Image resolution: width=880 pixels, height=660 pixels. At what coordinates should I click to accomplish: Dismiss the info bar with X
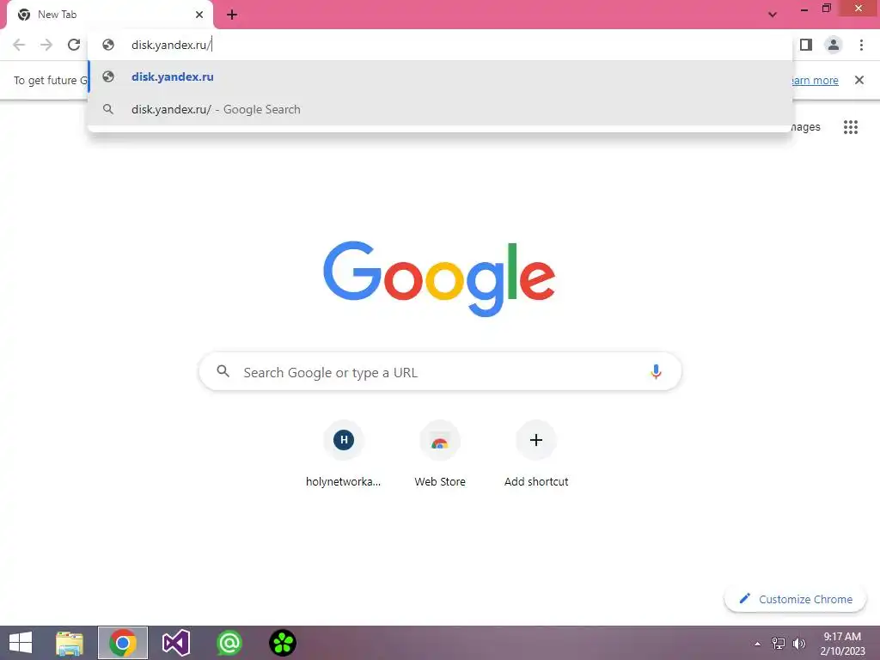pyautogui.click(x=859, y=80)
